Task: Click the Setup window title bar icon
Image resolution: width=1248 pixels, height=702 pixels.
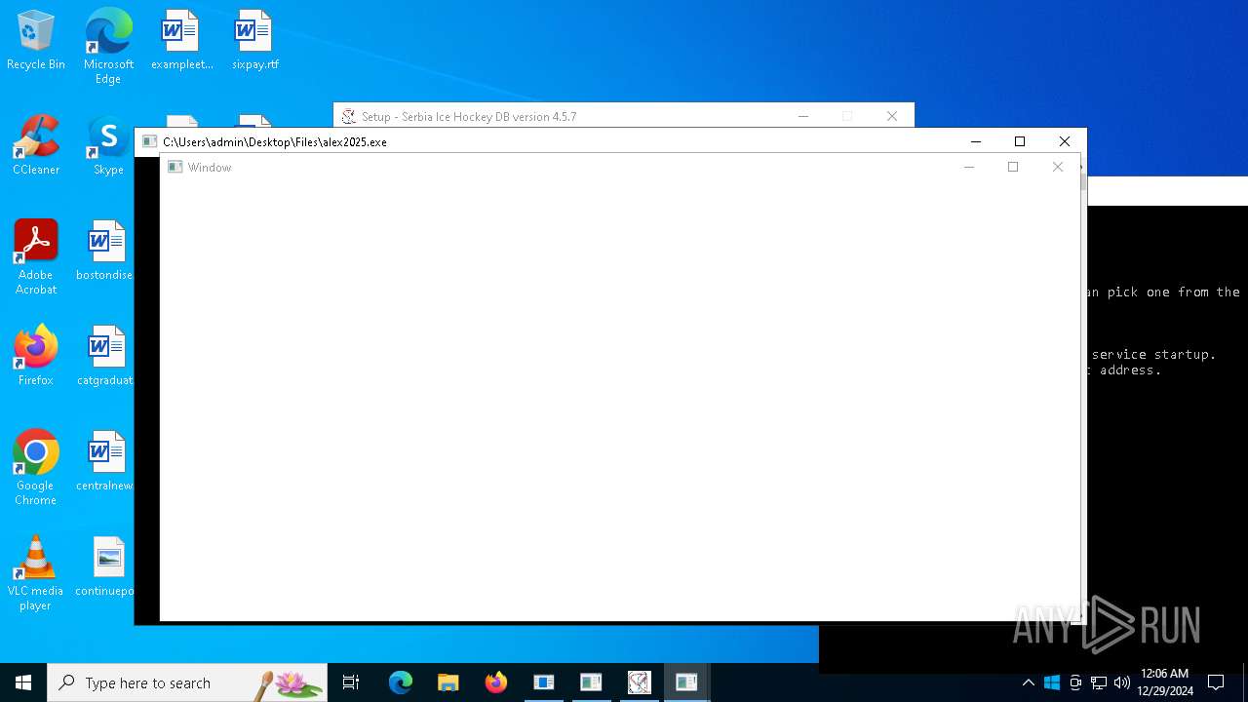Action: [348, 116]
